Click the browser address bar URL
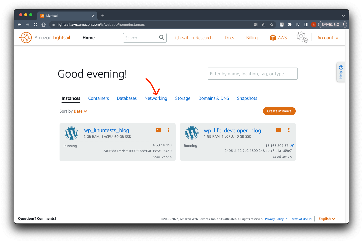This screenshot has width=363, height=242. pos(101,25)
